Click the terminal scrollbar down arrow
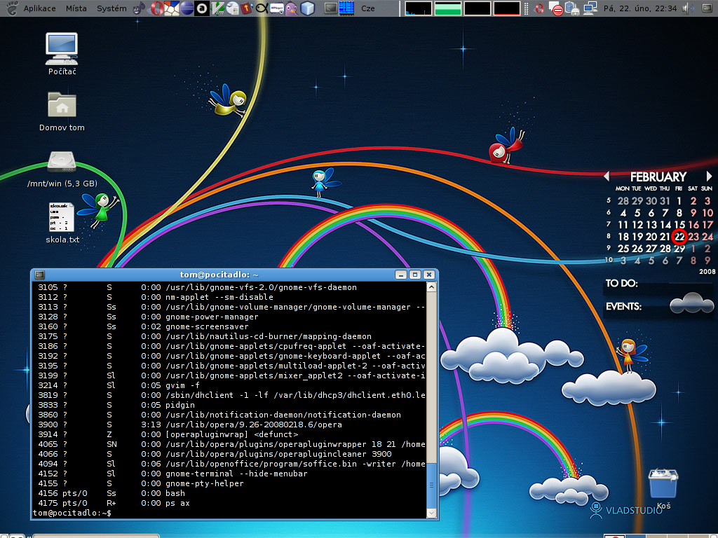The width and height of the screenshot is (718, 538). (431, 513)
